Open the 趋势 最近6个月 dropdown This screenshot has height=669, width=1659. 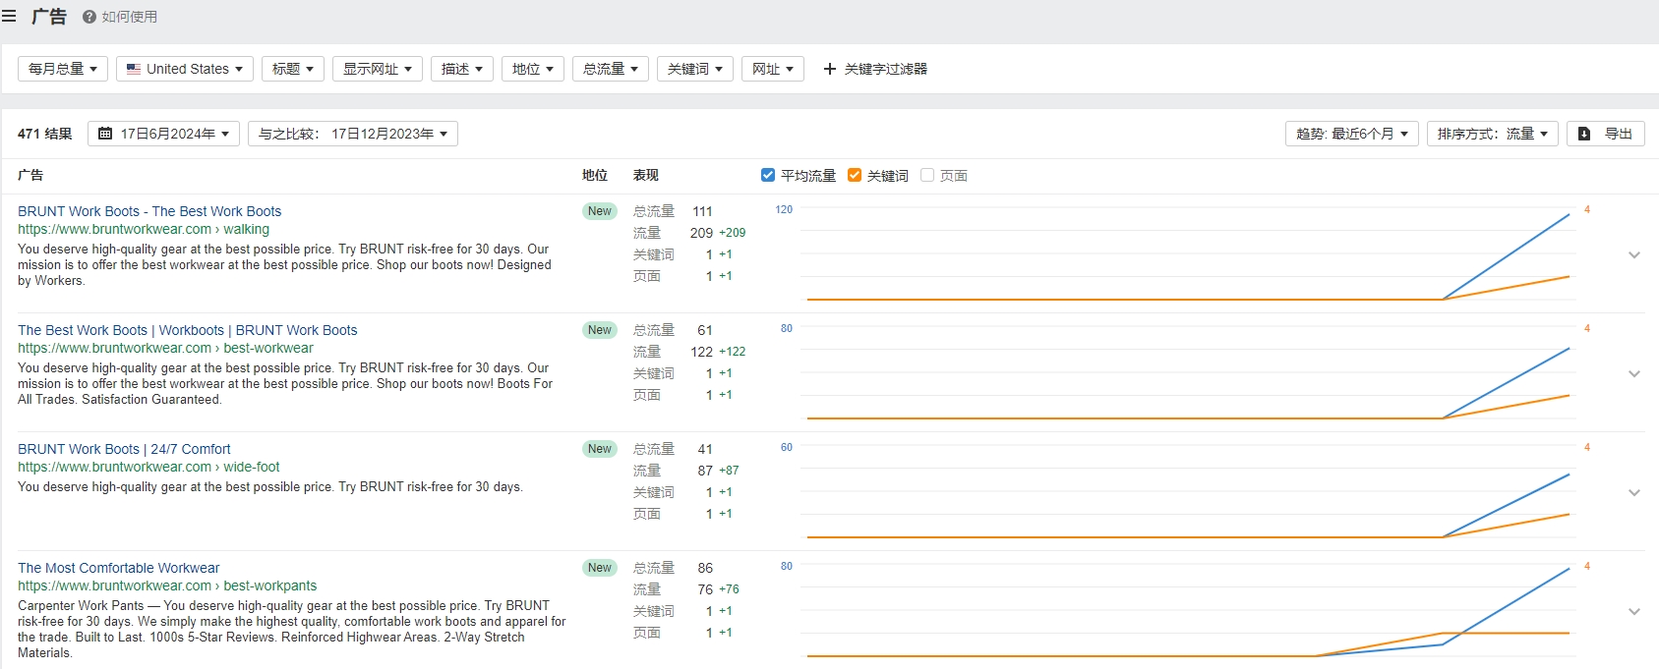1352,134
